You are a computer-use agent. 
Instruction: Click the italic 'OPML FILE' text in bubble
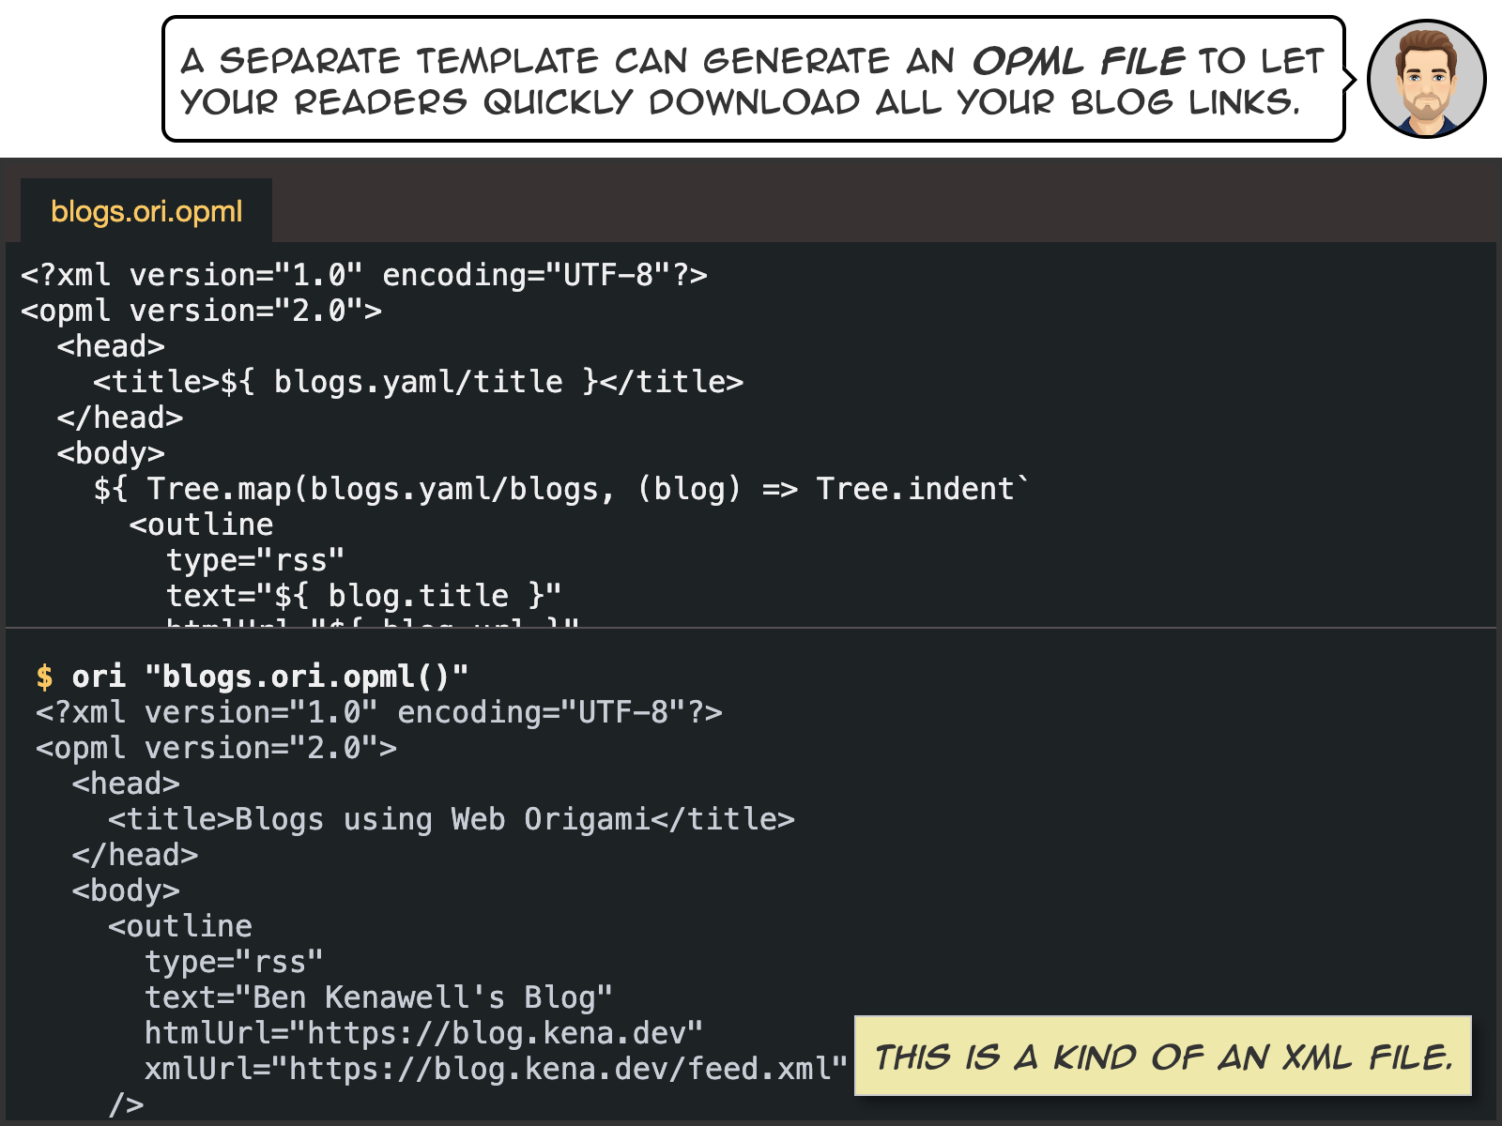point(1079,61)
